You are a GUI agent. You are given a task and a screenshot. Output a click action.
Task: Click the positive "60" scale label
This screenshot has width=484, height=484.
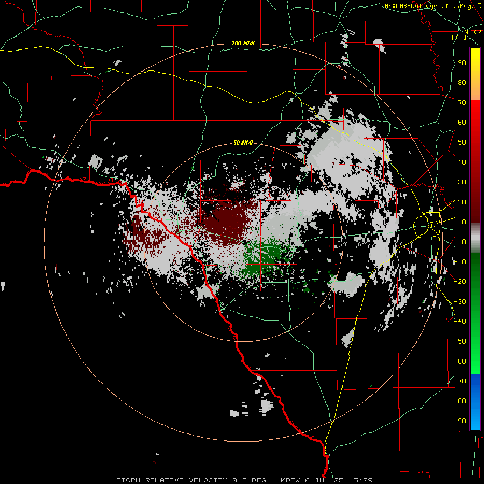click(462, 122)
